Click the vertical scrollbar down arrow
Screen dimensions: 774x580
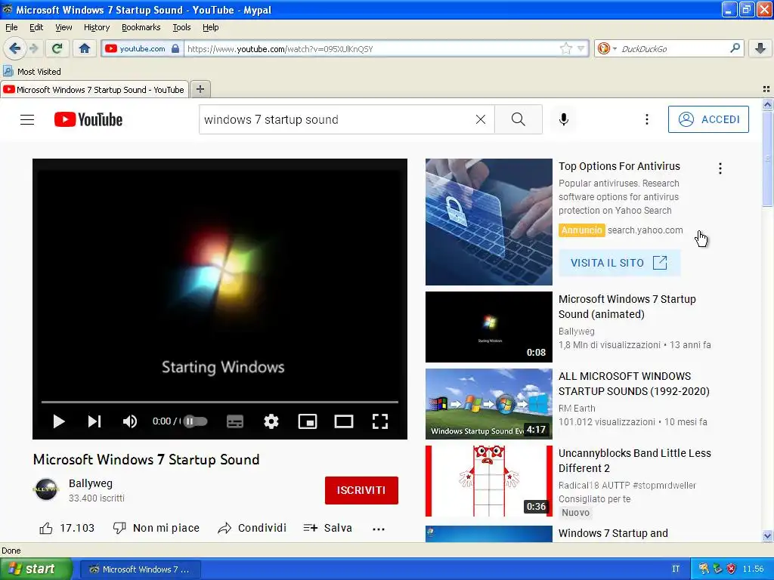[767, 536]
